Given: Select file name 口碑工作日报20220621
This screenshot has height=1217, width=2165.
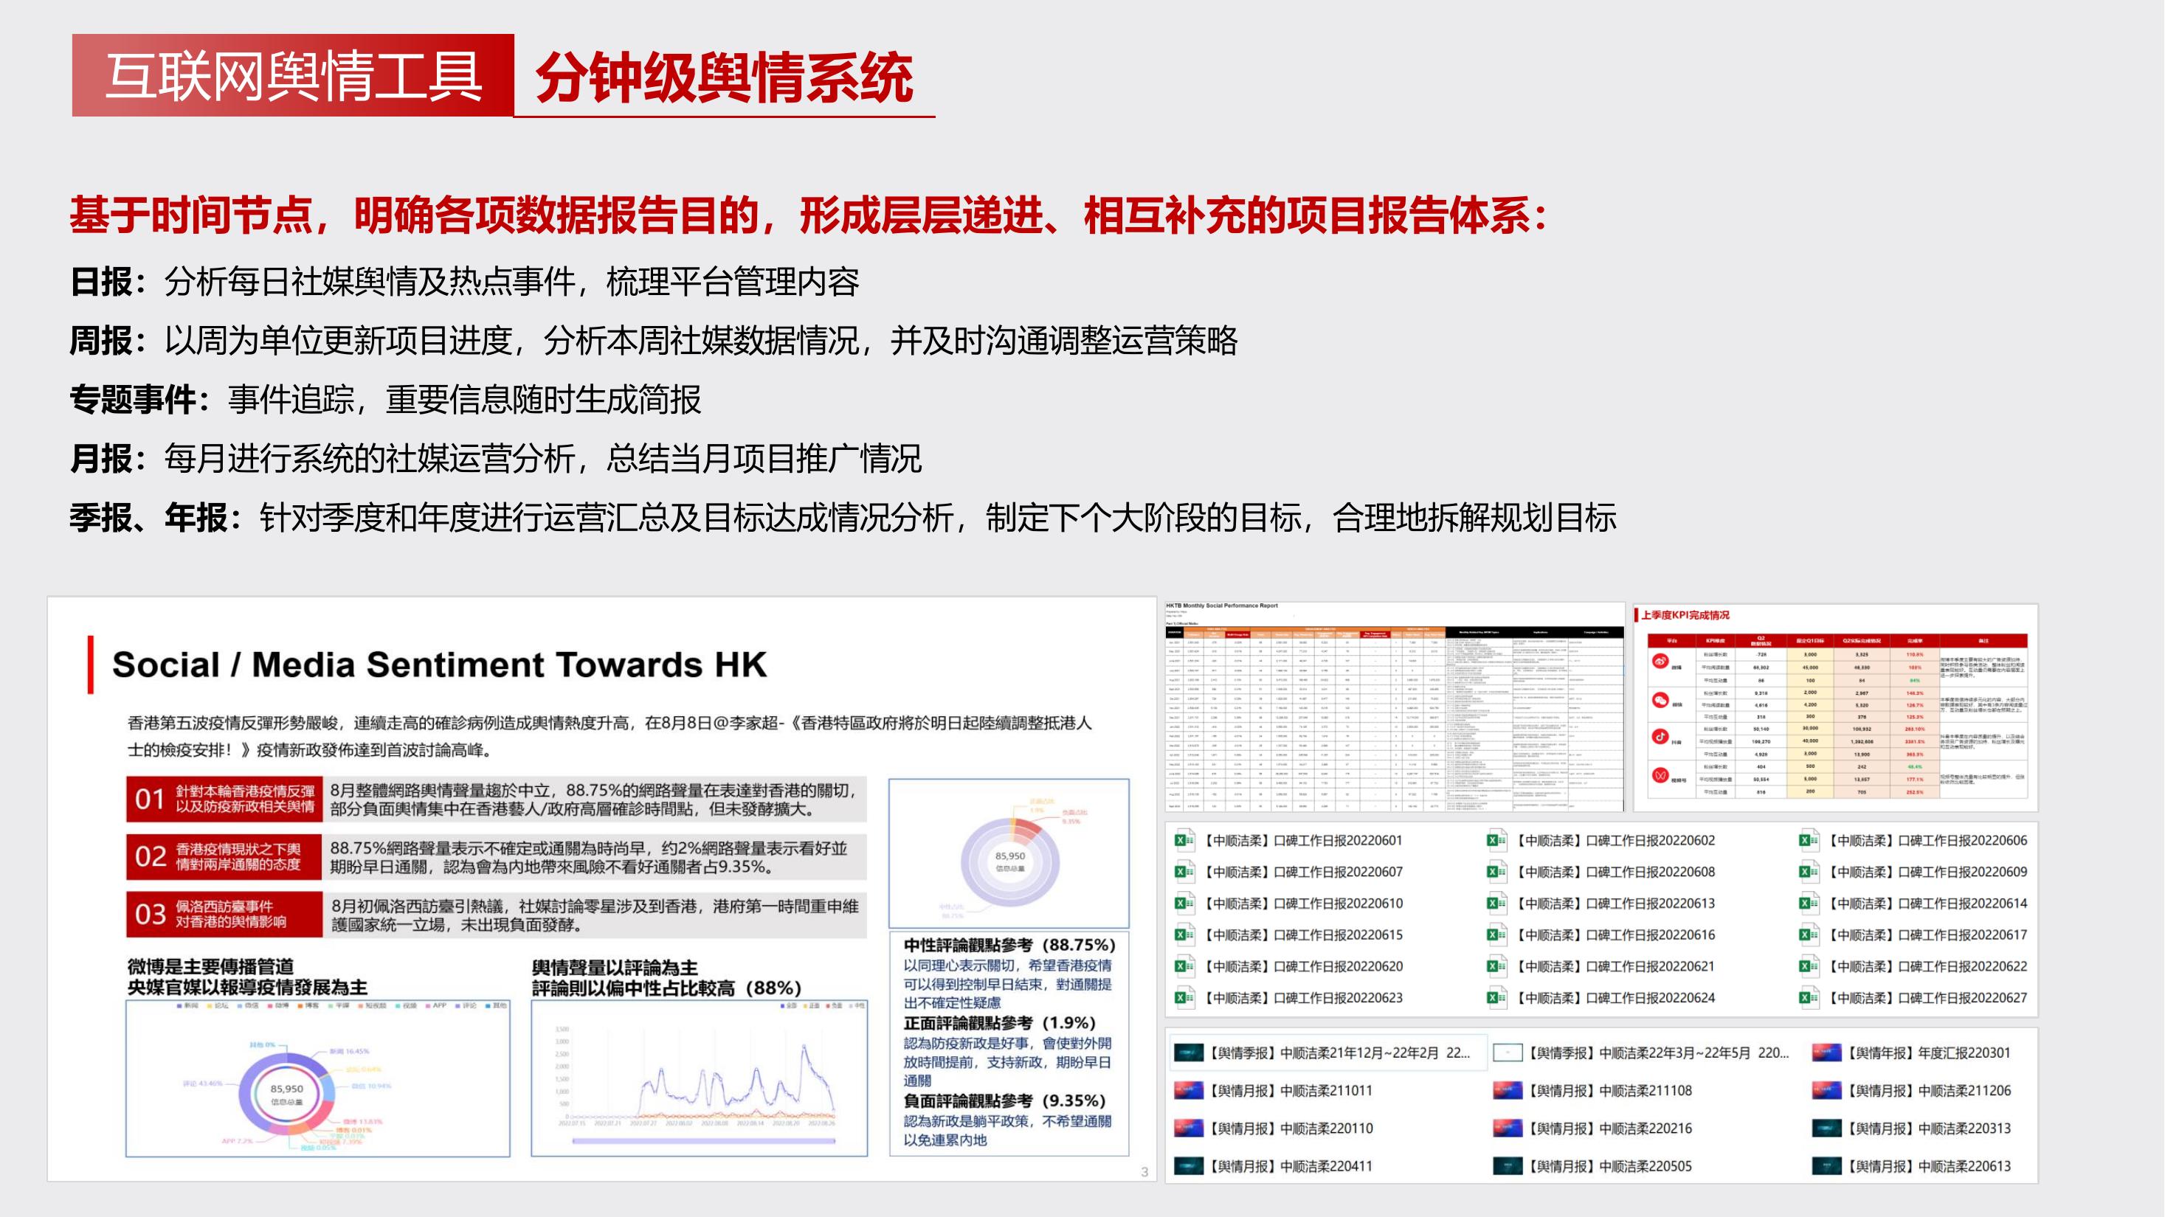Looking at the screenshot, I should tap(1616, 966).
